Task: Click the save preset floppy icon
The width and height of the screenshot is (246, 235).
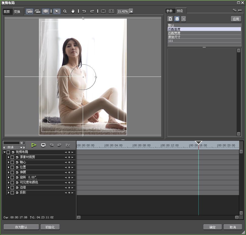Action: coord(177,19)
